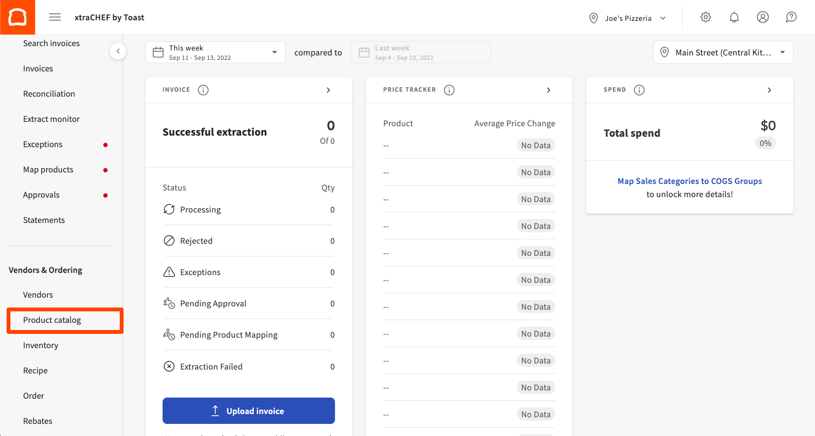
Task: Open help via the question mark icon
Action: (x=791, y=17)
